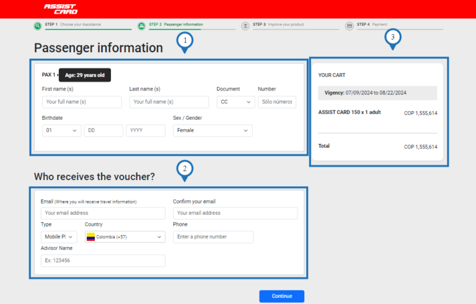Click the Assist Card logo

coord(61,9)
